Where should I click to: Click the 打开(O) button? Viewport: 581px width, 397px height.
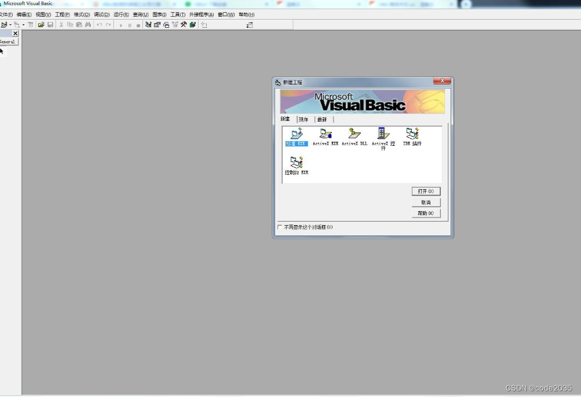(426, 191)
